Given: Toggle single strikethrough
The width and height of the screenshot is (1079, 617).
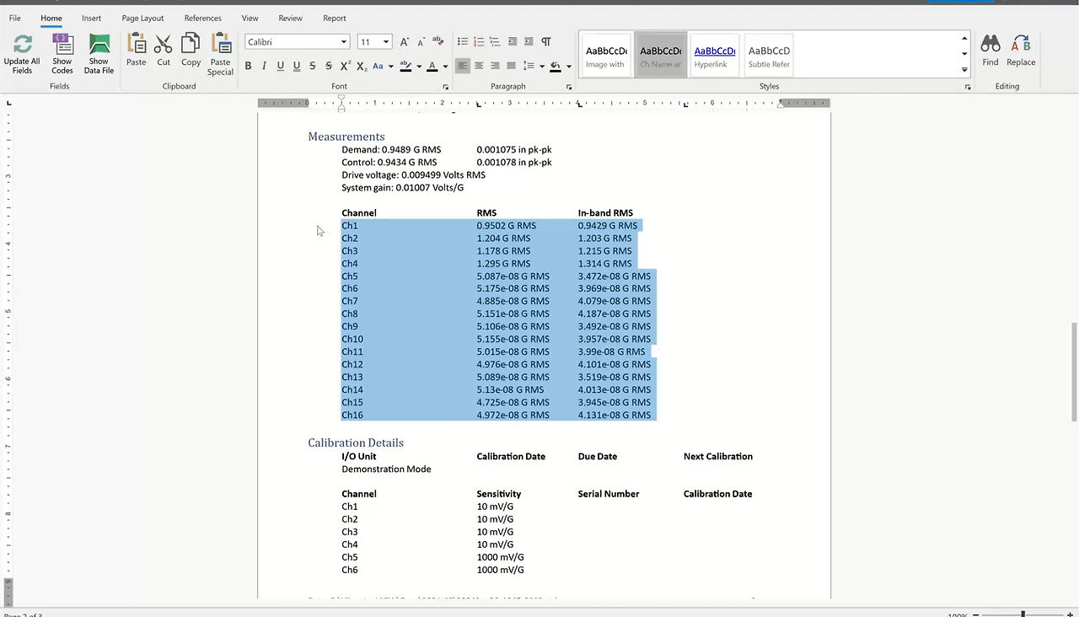Looking at the screenshot, I should point(313,66).
